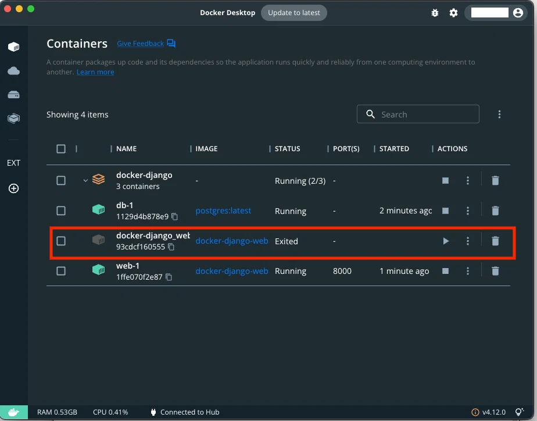Copy the web-1 container ID

[x=169, y=277]
